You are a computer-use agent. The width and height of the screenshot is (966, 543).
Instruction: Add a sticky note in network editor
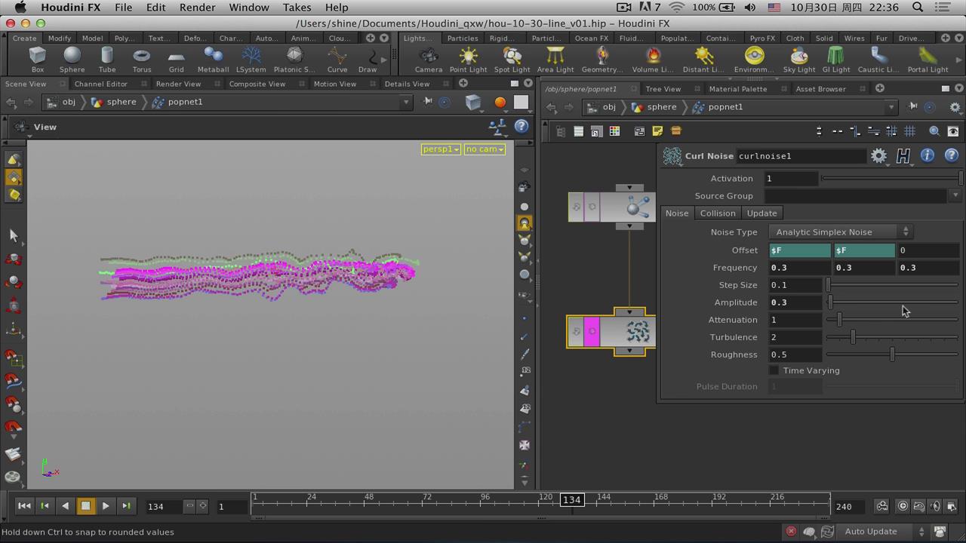coord(657,131)
